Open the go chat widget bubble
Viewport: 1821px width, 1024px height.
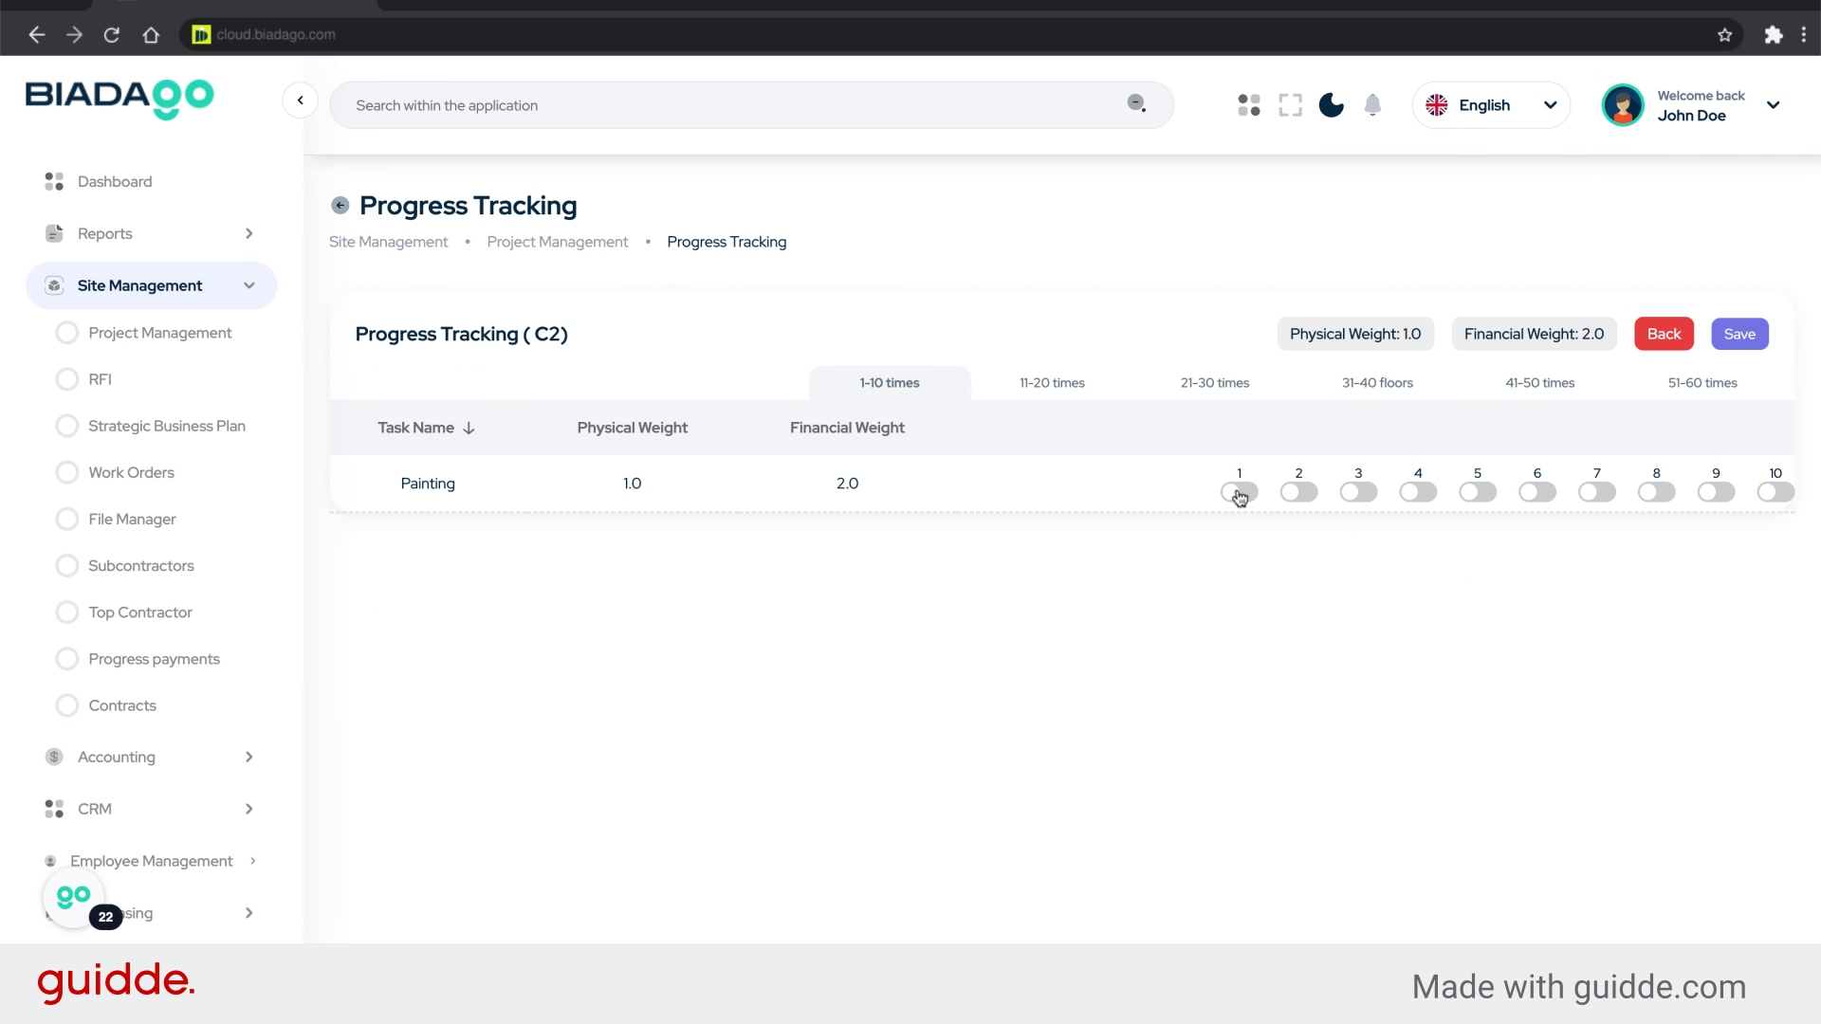pyautogui.click(x=74, y=896)
